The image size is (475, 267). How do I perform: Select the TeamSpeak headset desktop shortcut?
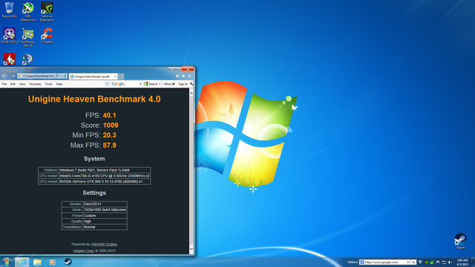(27, 59)
